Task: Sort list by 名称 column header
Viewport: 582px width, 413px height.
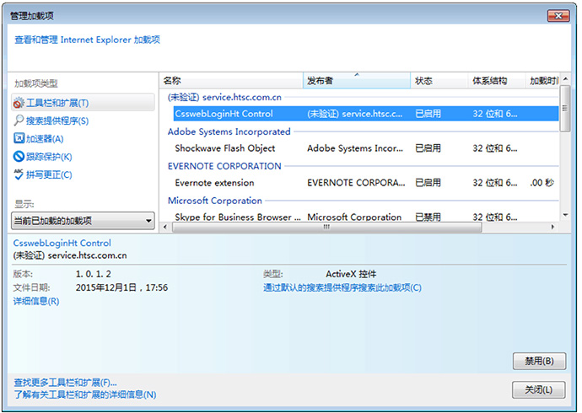Action: (230, 81)
